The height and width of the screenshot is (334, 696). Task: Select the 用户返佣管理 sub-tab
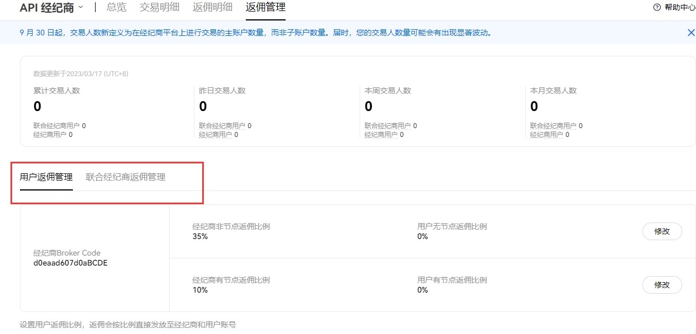point(46,177)
